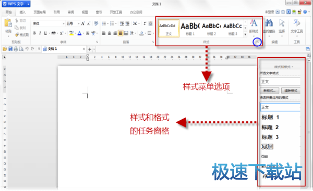Open the WPS 文字 application menu dropdown
The width and height of the screenshot is (313, 191).
coord(28,4)
